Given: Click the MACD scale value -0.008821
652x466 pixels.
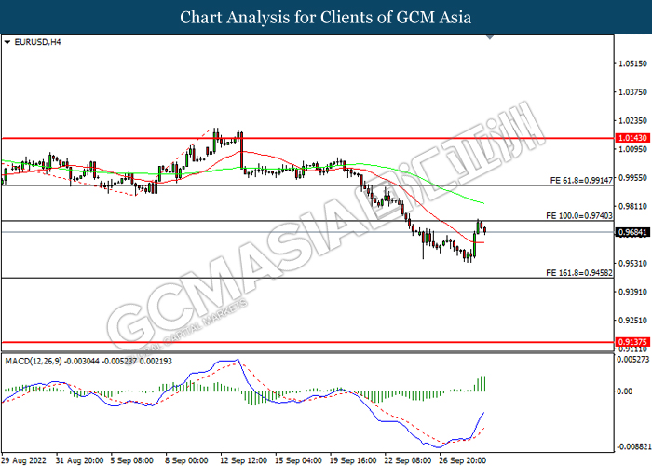Looking at the screenshot, I should pyautogui.click(x=632, y=446).
